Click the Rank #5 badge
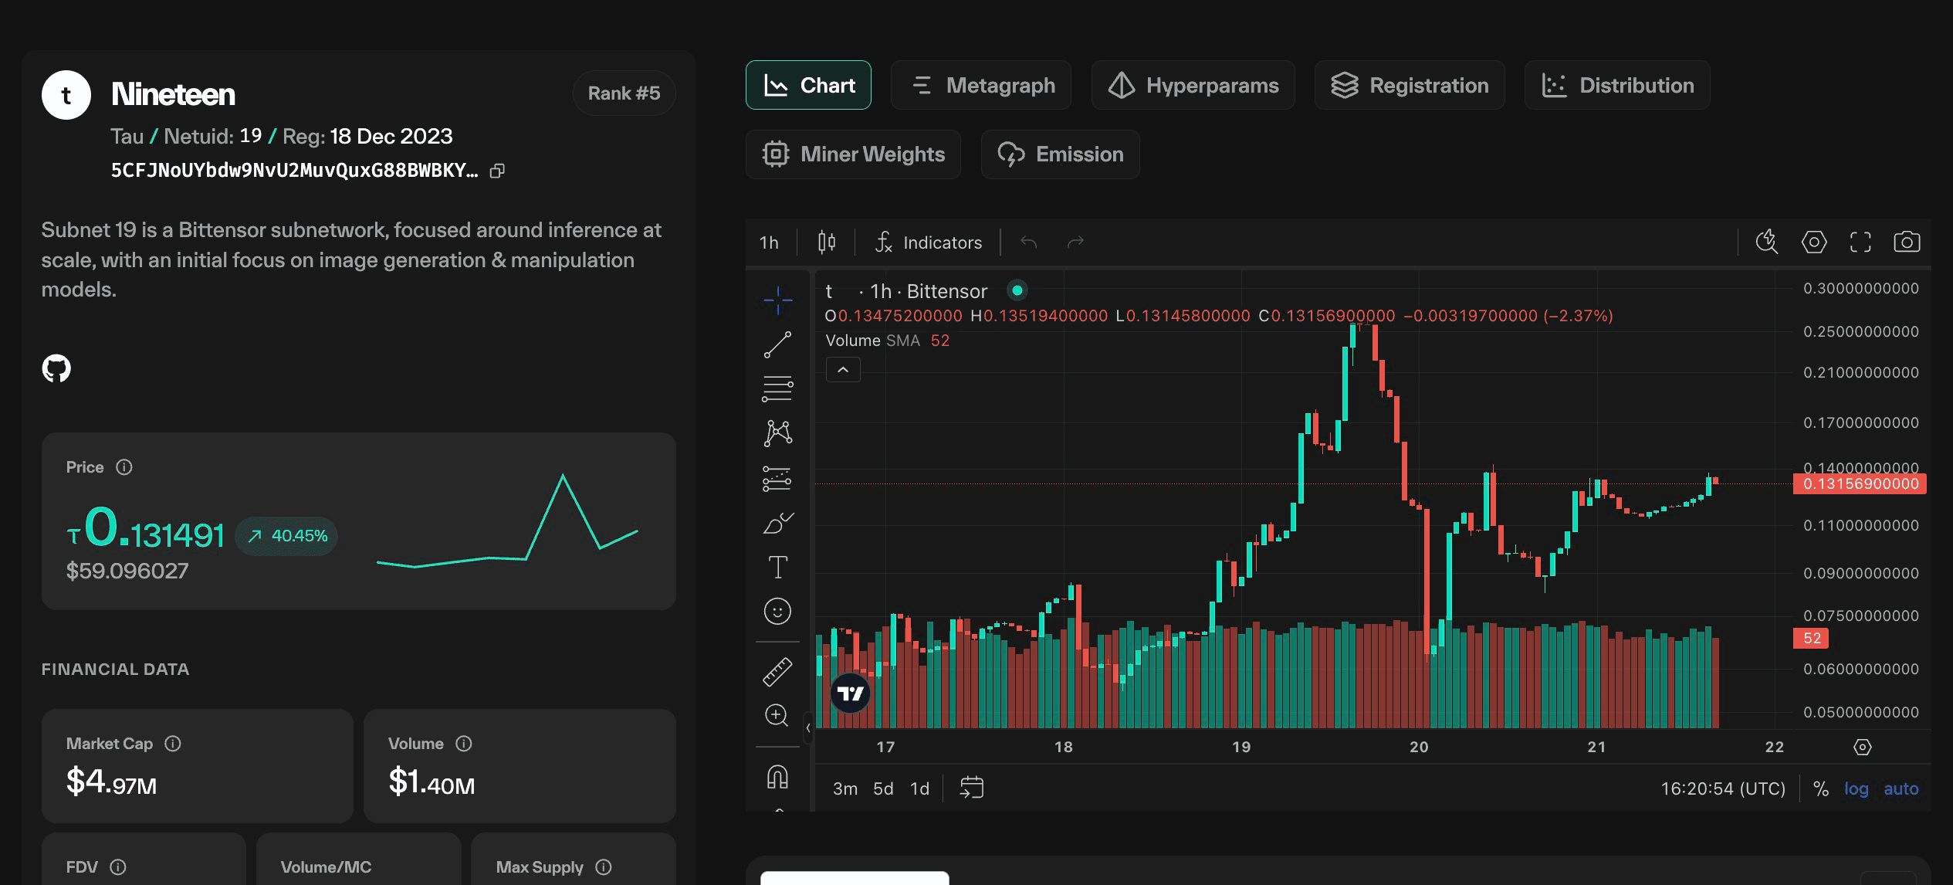 coord(624,93)
